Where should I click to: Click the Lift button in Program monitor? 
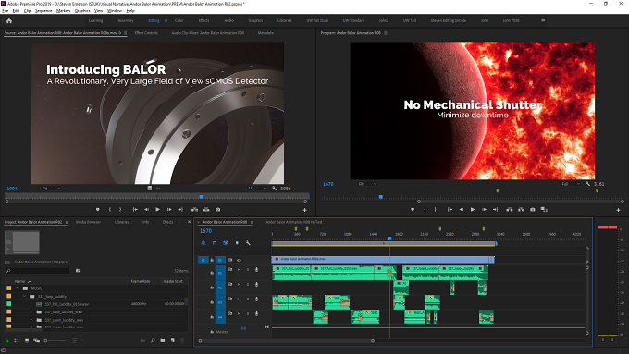click(509, 209)
